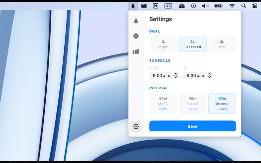Click the "From" schedule label
Screen dimensions: 261x163
coord(153,68)
